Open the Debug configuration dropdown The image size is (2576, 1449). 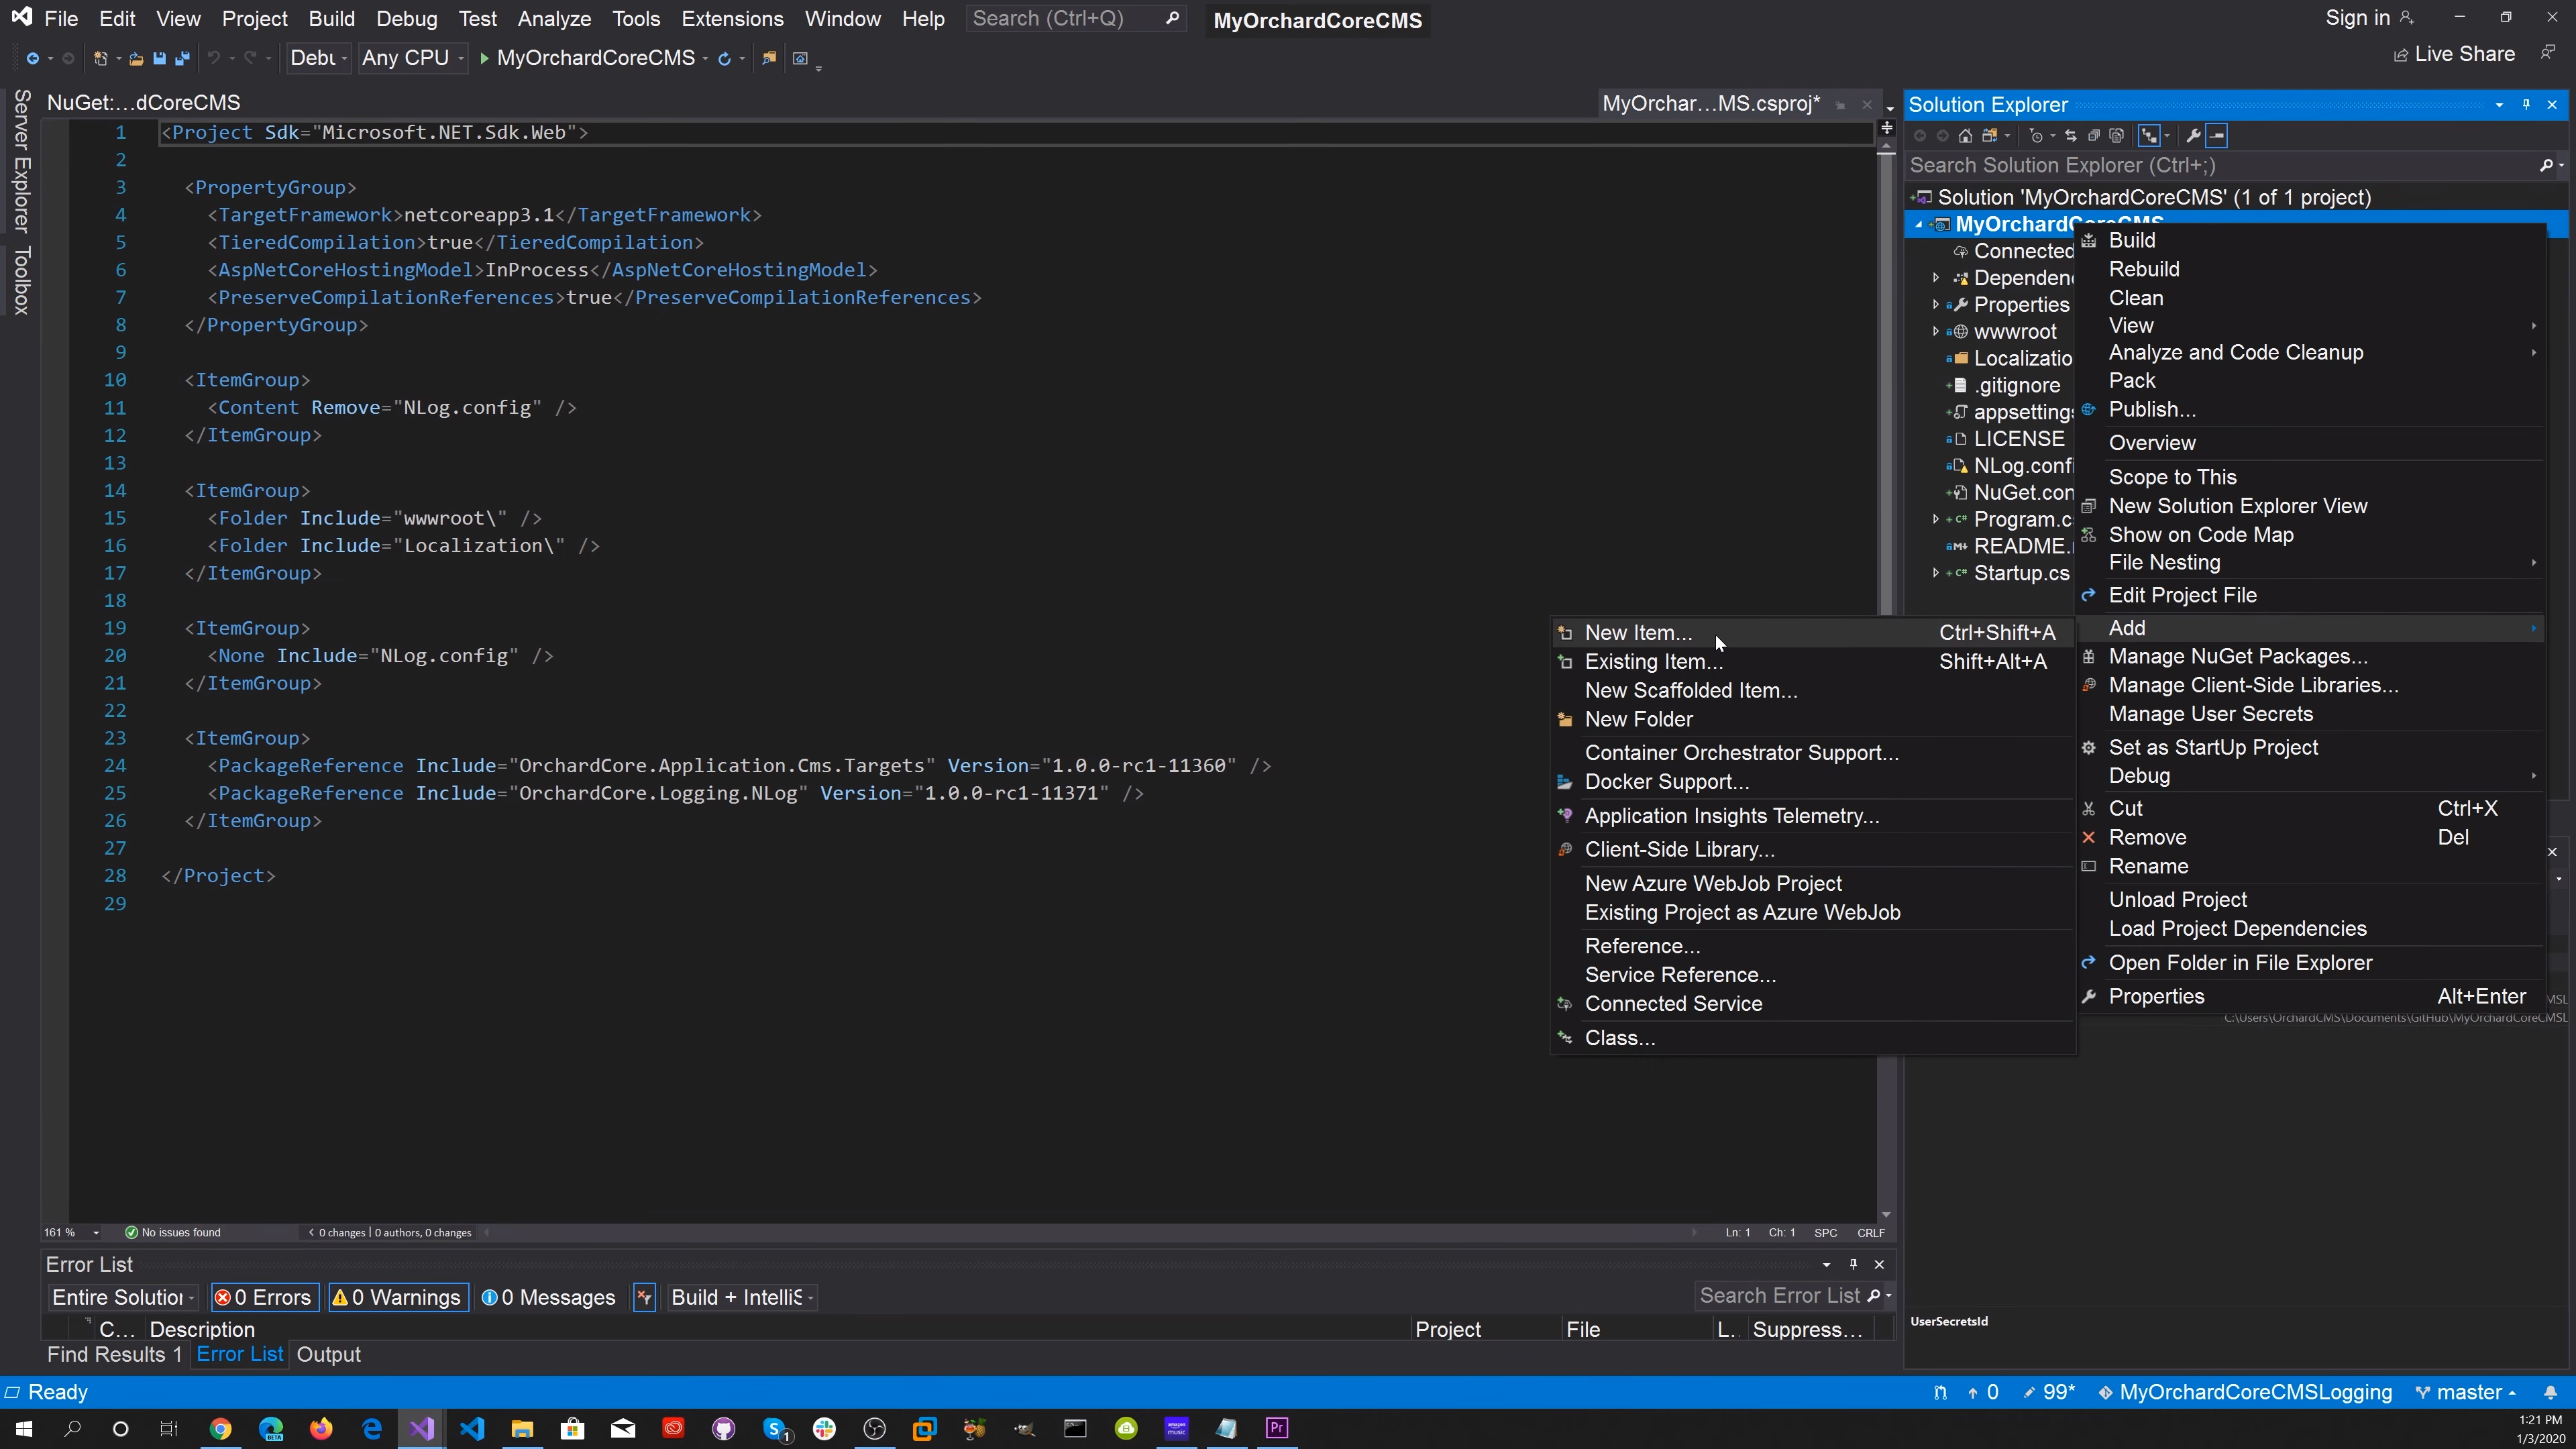coord(318,59)
